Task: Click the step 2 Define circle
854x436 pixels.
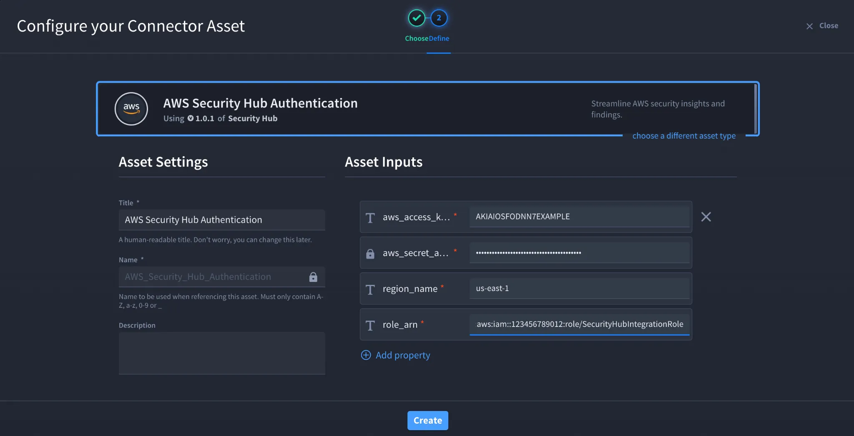Action: [x=439, y=18]
